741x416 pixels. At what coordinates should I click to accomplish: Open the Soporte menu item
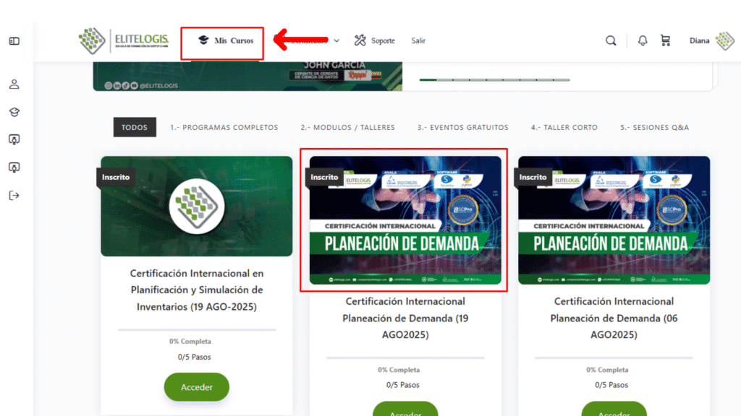click(x=374, y=40)
